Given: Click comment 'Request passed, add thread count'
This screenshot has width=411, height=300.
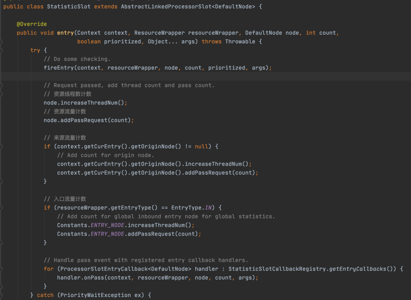Looking at the screenshot, I should [x=129, y=85].
